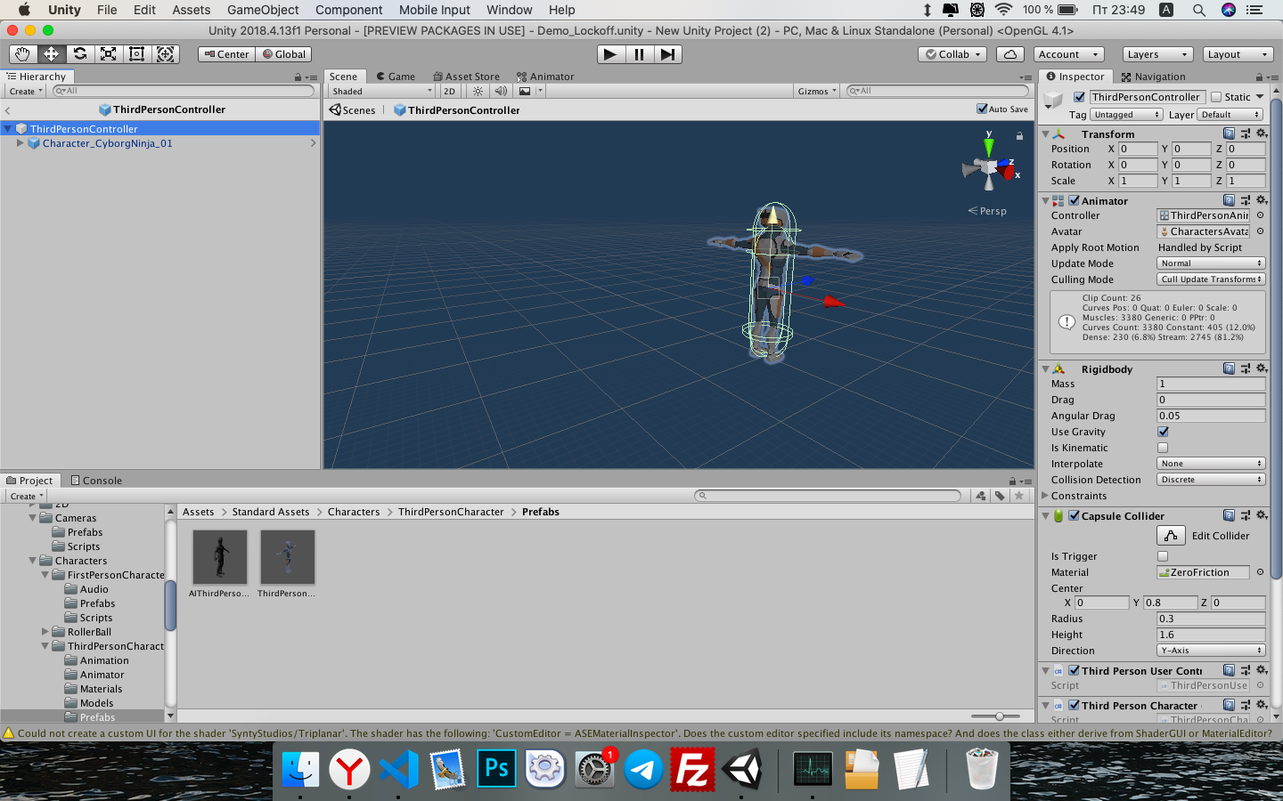Viewport: 1283px width, 801px height.
Task: Toggle the Scene view lock icon
Action: [x=1019, y=136]
